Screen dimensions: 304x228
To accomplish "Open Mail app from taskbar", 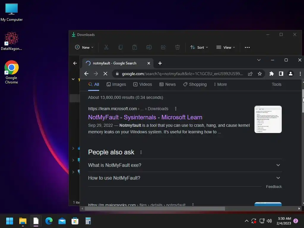I will (62, 221).
